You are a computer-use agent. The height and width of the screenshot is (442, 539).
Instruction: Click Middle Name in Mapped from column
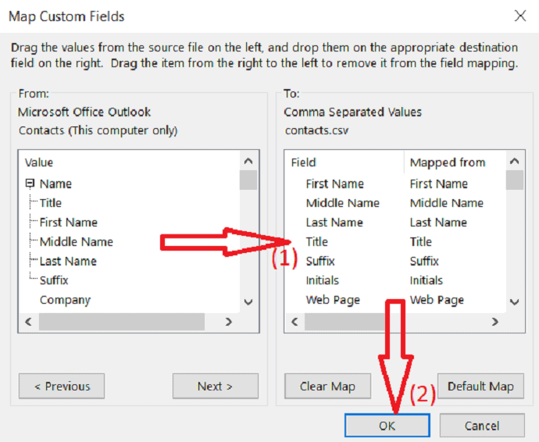(x=447, y=203)
